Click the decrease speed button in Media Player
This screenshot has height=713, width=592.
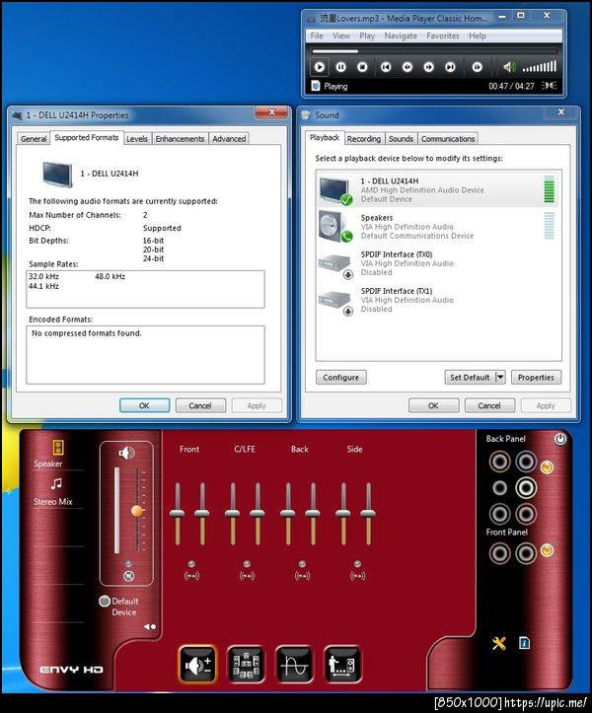[x=407, y=67]
